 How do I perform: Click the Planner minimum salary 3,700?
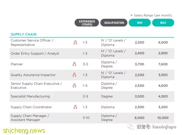click(x=140, y=64)
